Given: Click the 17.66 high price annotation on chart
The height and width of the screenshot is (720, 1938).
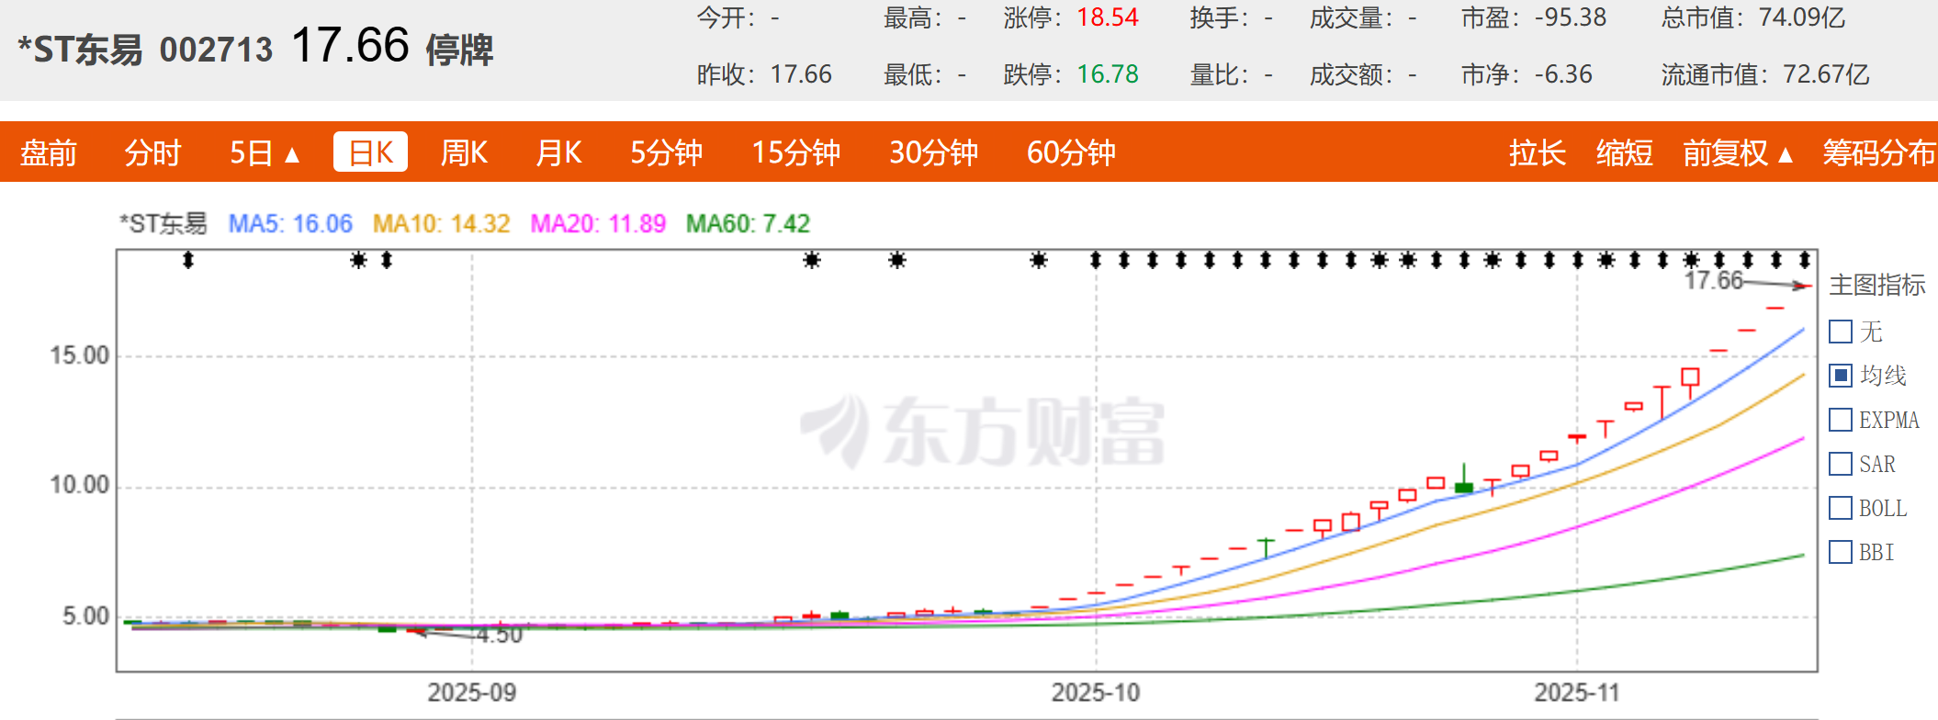Looking at the screenshot, I should coord(1714,280).
